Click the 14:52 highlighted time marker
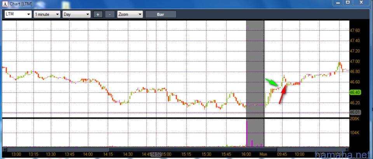373x159 pixels. (156, 154)
